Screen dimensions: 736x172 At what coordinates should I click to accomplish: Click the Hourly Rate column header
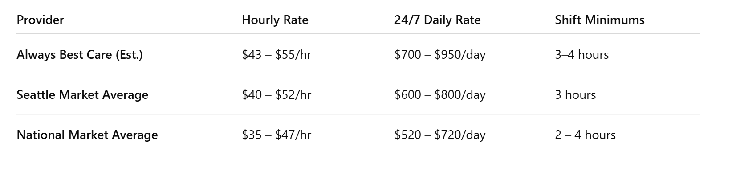[275, 20]
